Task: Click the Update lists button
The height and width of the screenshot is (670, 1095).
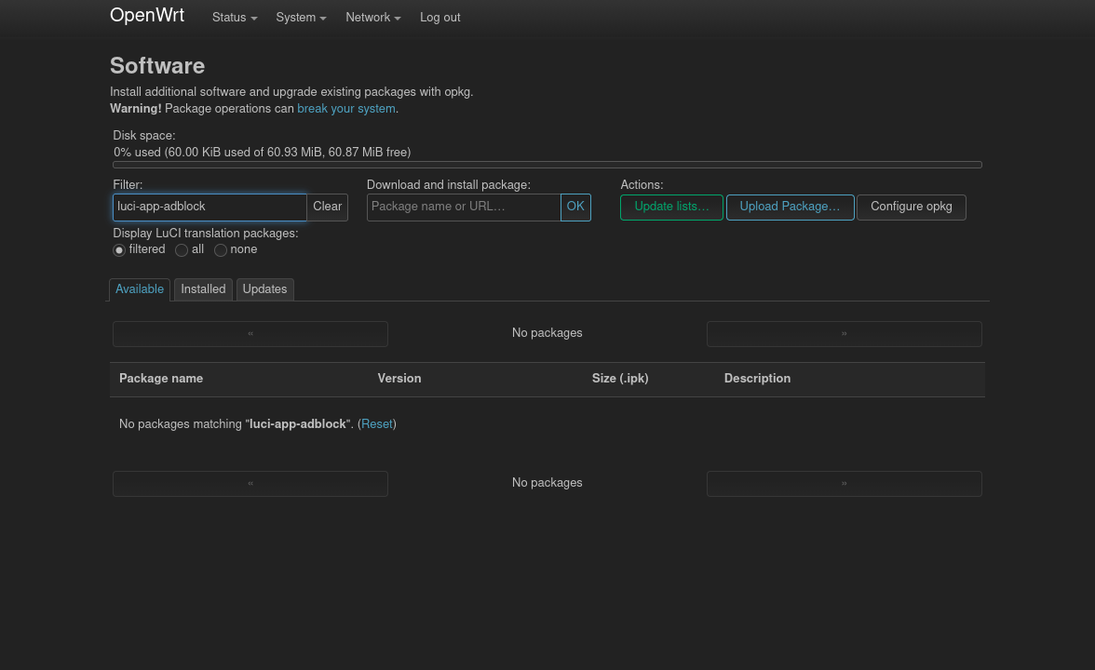Action: 672,208
